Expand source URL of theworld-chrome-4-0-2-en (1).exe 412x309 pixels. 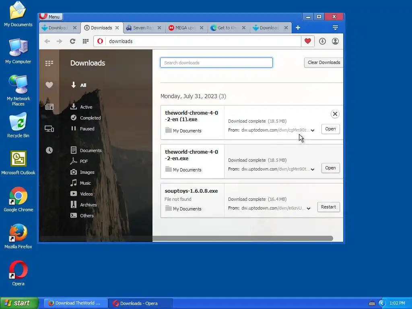tap(313, 130)
